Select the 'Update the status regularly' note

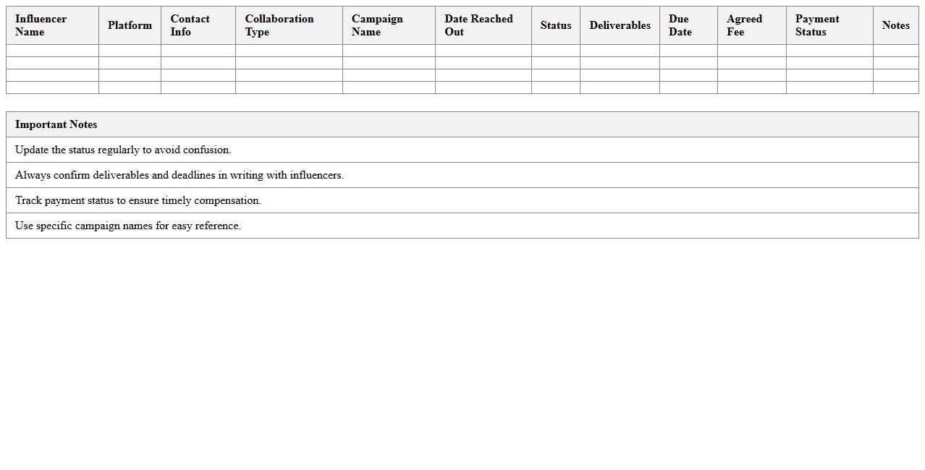click(123, 150)
